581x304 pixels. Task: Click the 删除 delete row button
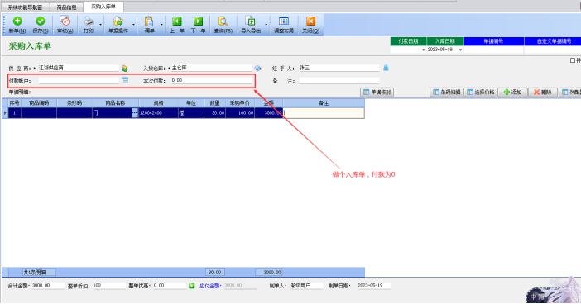[x=543, y=92]
